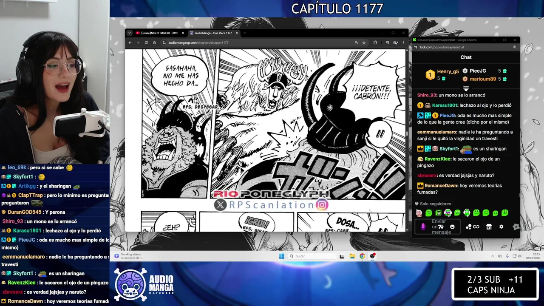This screenshot has width=544, height=306.
Task: Insert the green emote wearing white headphones
Action: [x=467, y=212]
